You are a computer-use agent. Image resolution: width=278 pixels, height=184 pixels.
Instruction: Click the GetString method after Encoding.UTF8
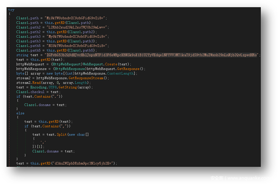pyautogui.click(x=67, y=87)
